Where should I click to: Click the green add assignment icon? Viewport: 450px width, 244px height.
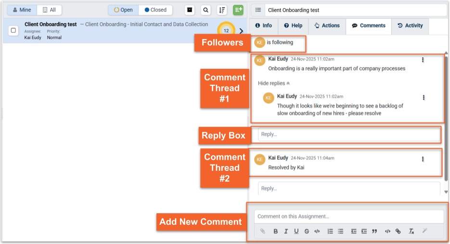tap(238, 10)
